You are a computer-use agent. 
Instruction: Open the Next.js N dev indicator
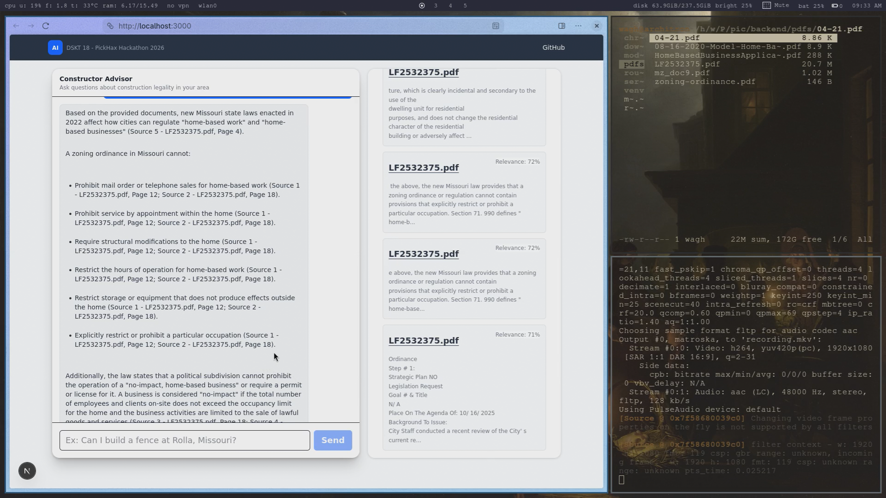pos(27,471)
